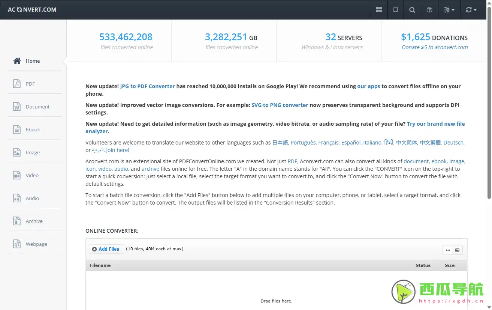Expand the CONVERT quick conversion dropdown
The height and width of the screenshot is (310, 492).
click(x=471, y=10)
